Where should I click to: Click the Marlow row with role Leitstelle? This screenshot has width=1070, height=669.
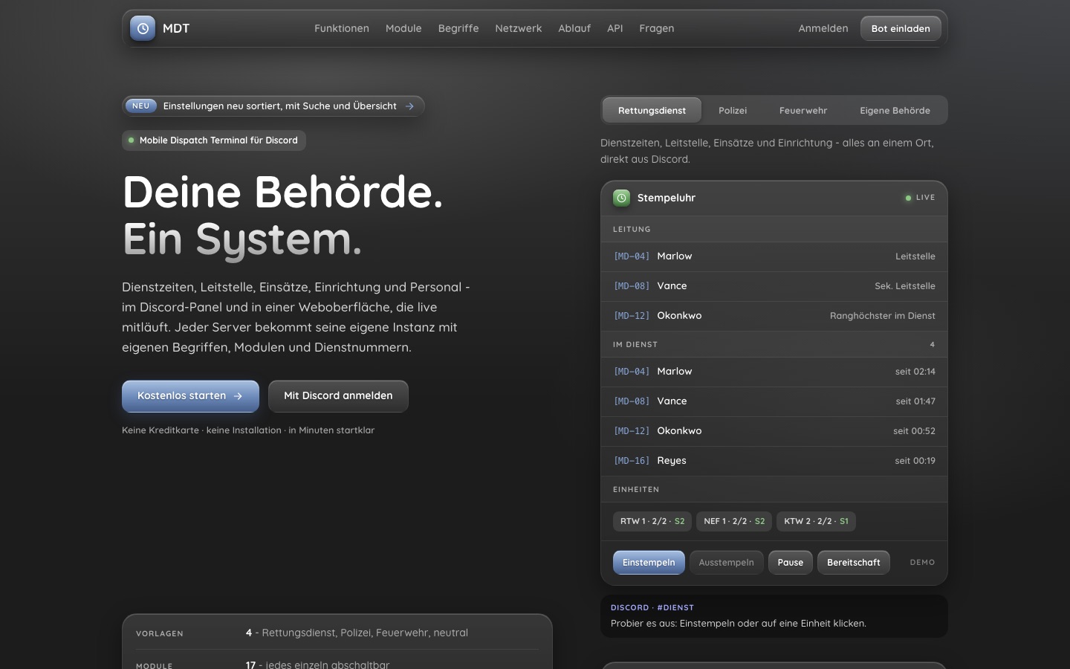[x=774, y=256]
